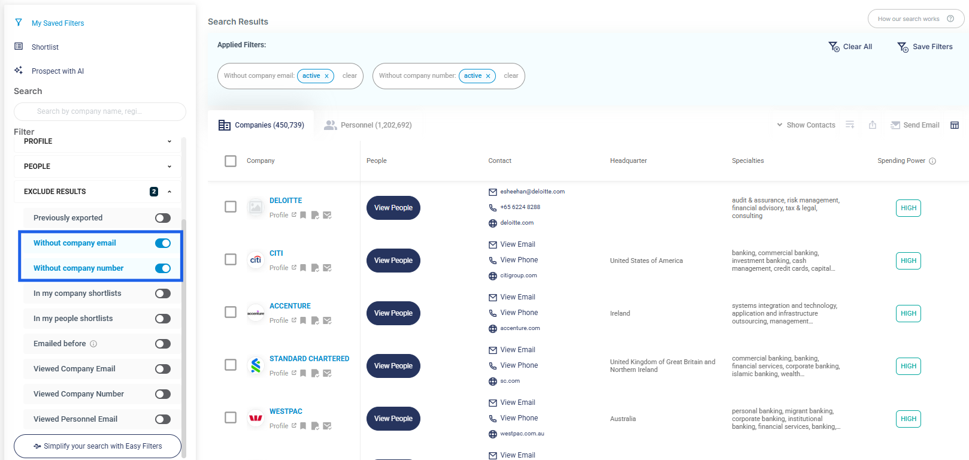969x460 pixels.
Task: Select the ACCENTURE row checkbox
Action: tap(231, 312)
